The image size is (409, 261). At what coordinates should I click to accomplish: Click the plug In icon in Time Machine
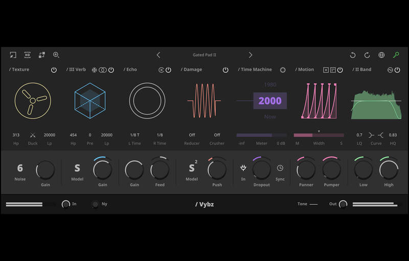click(x=243, y=168)
